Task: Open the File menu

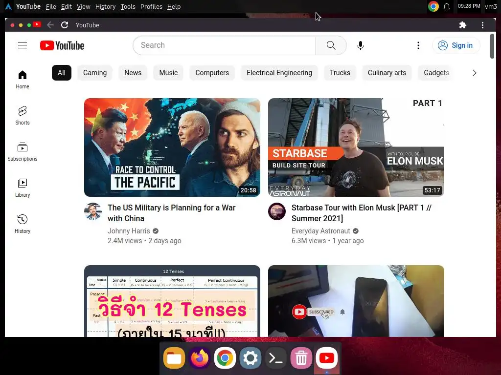Action: tap(51, 6)
